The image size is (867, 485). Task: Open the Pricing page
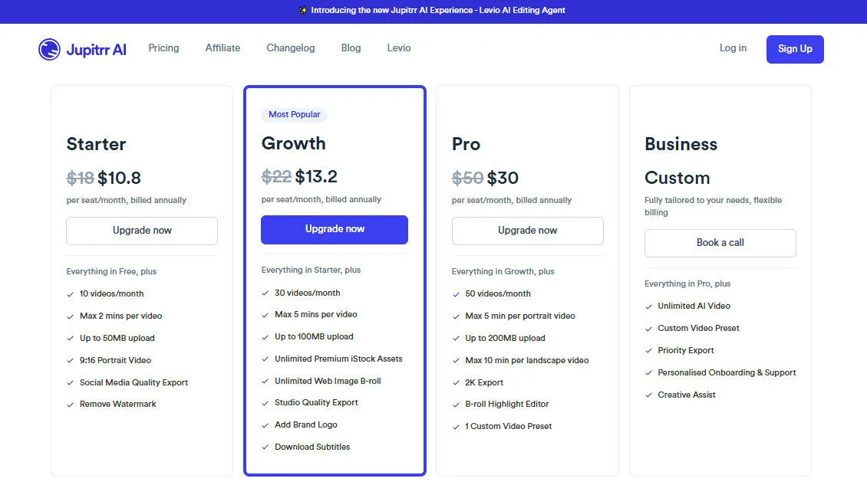163,48
